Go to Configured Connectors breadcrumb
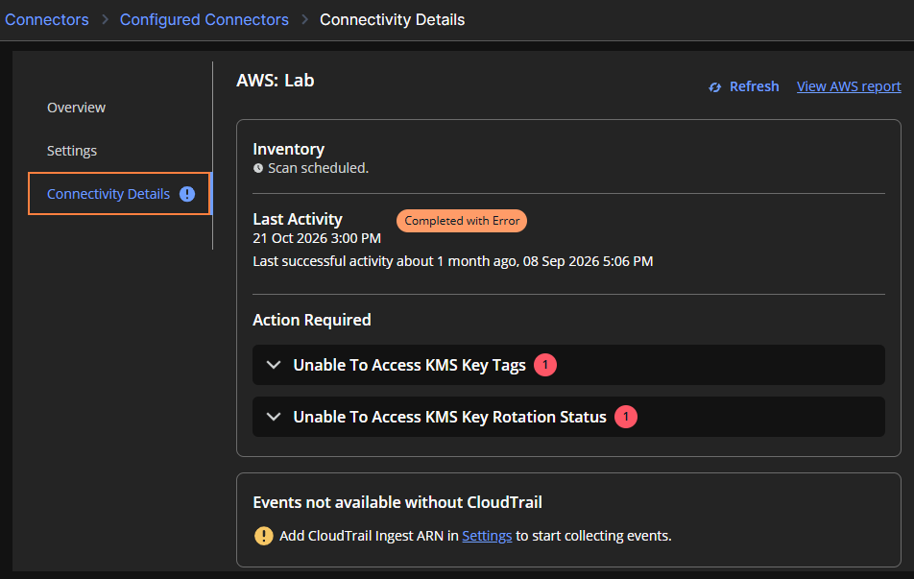Screen dimensions: 914x579 click(204, 20)
